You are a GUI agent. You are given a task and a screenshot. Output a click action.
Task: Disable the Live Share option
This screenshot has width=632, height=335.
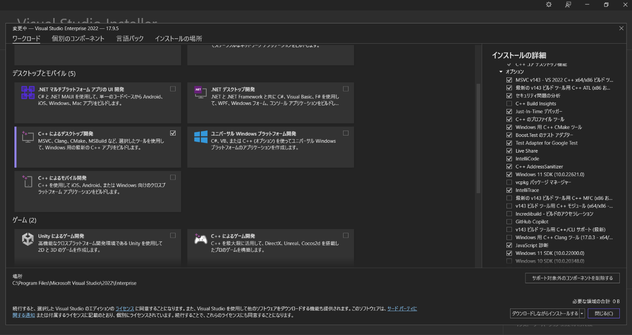pyautogui.click(x=509, y=151)
